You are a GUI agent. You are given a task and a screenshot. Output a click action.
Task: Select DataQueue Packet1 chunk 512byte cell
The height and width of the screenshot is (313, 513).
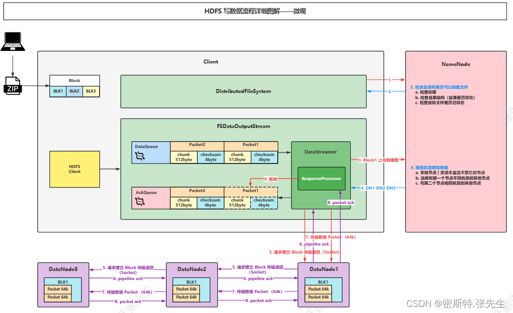click(238, 157)
